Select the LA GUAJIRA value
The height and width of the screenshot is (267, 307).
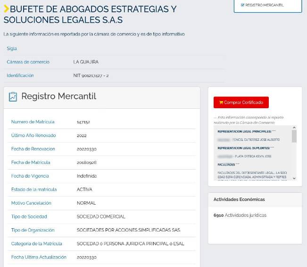pyautogui.click(x=86, y=62)
